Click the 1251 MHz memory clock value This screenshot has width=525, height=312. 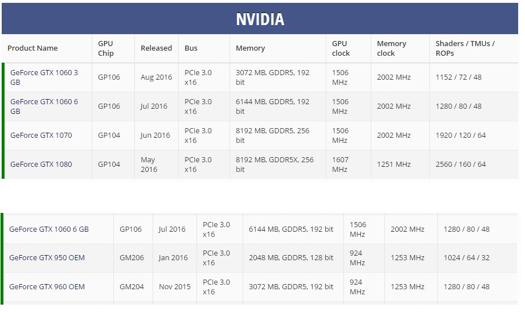pyautogui.click(x=394, y=165)
